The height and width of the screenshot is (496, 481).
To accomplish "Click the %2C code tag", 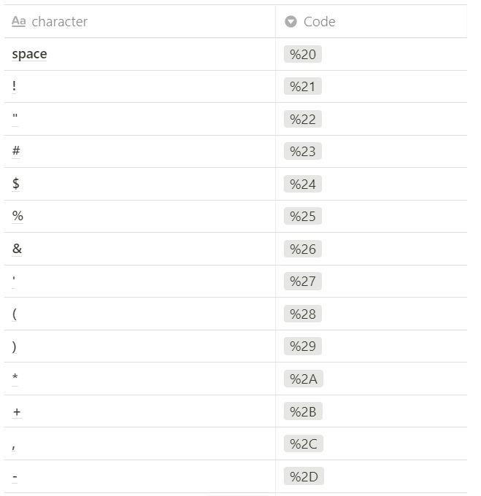I will pos(303,444).
